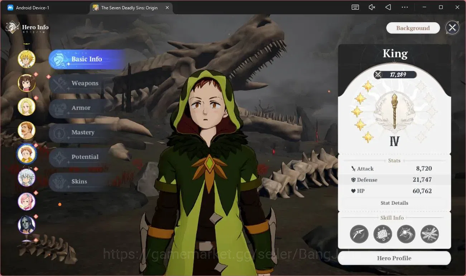Click the Background button

pos(413,28)
